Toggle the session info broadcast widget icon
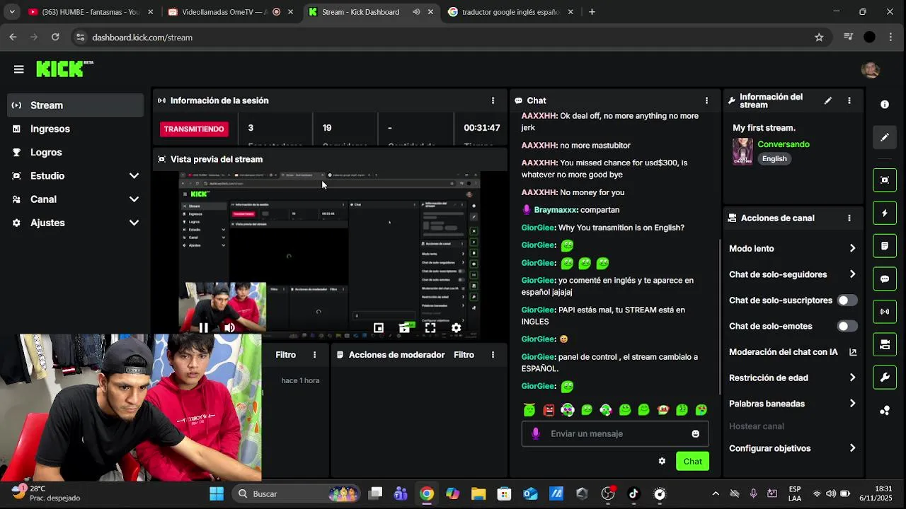This screenshot has width=906, height=509. coord(885,312)
